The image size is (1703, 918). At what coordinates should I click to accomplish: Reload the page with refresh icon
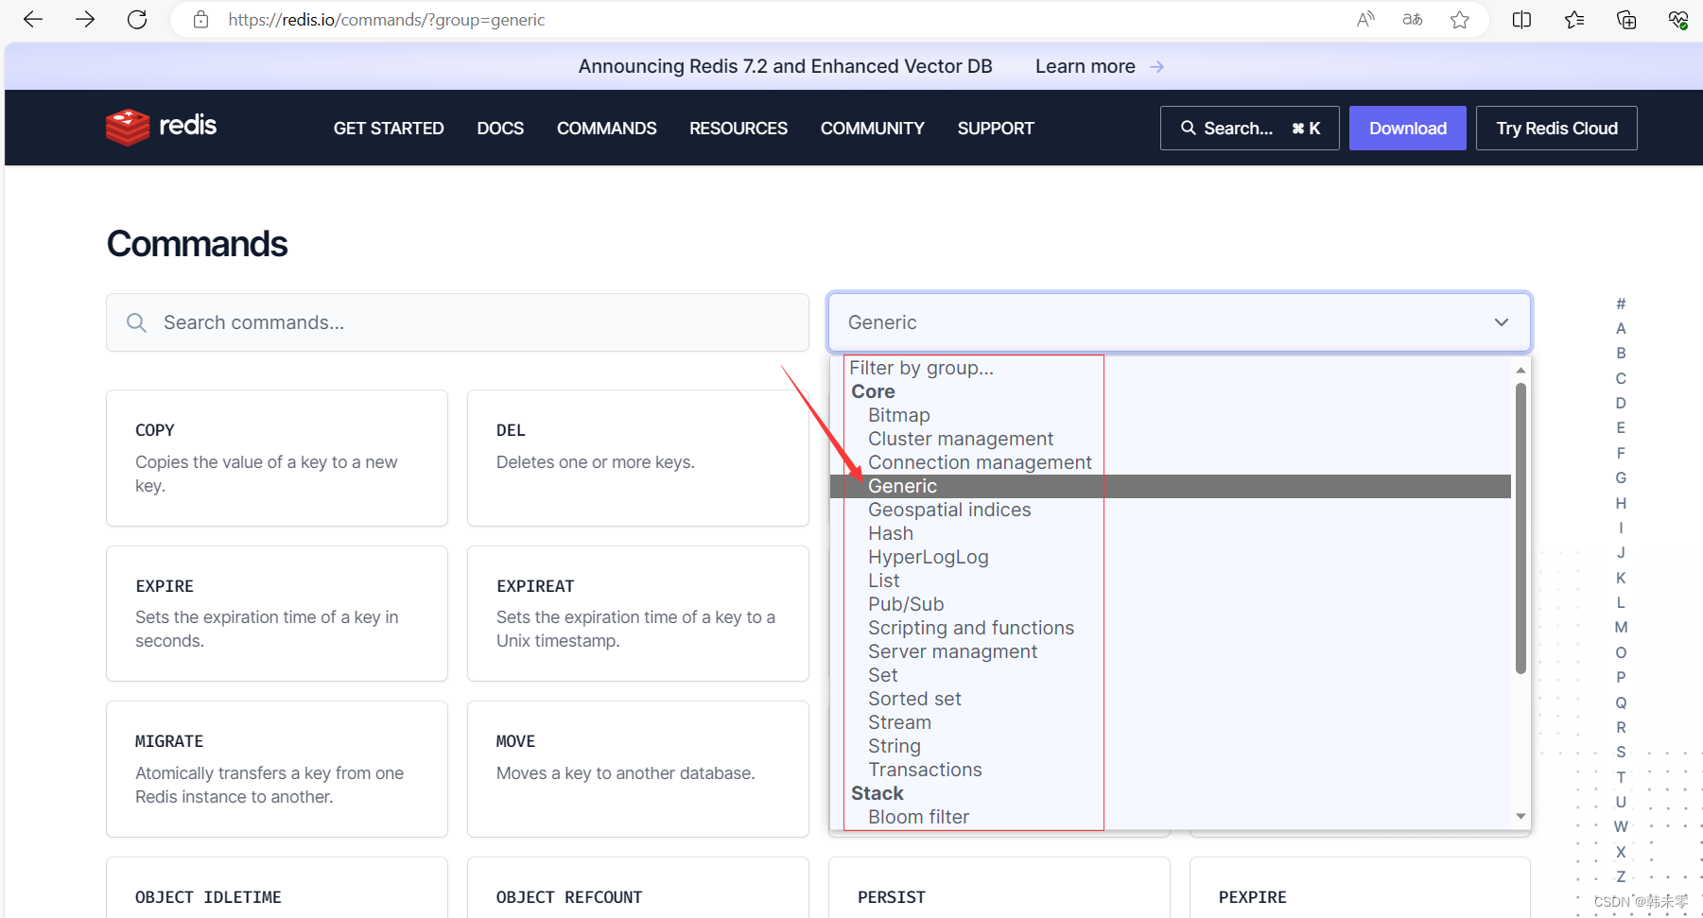click(137, 20)
